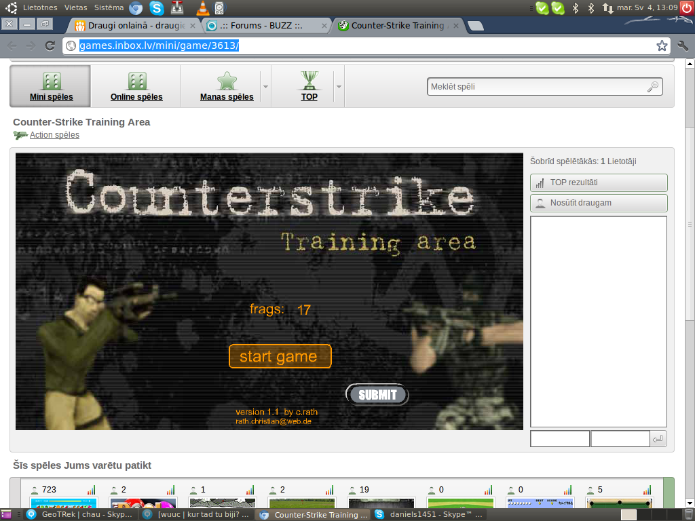
Task: Expand the dropdown arrow next to TOP
Action: tap(339, 86)
